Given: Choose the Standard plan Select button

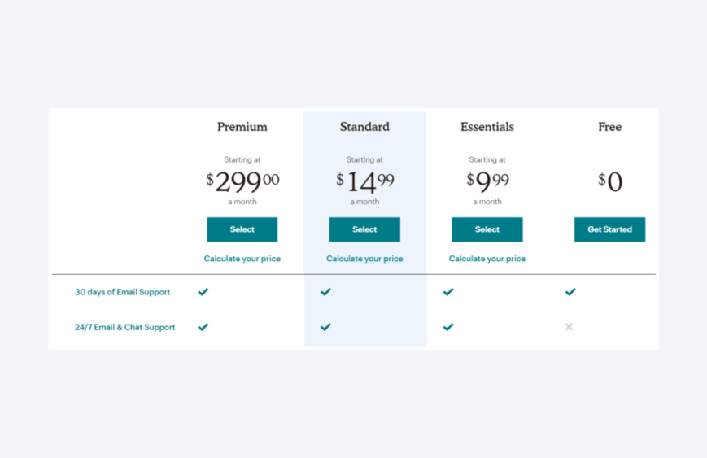Looking at the screenshot, I should (364, 229).
